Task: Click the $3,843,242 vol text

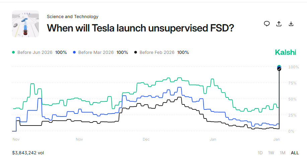Action: point(28,153)
